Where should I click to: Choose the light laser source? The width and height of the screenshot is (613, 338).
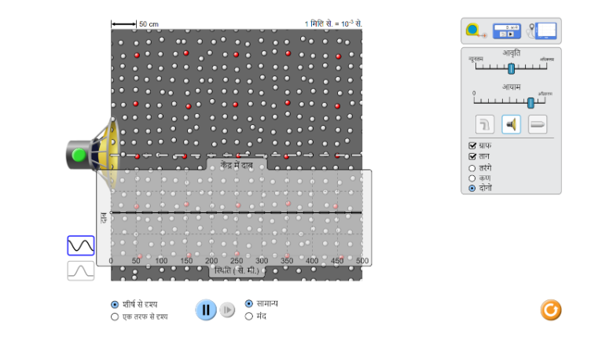538,124
